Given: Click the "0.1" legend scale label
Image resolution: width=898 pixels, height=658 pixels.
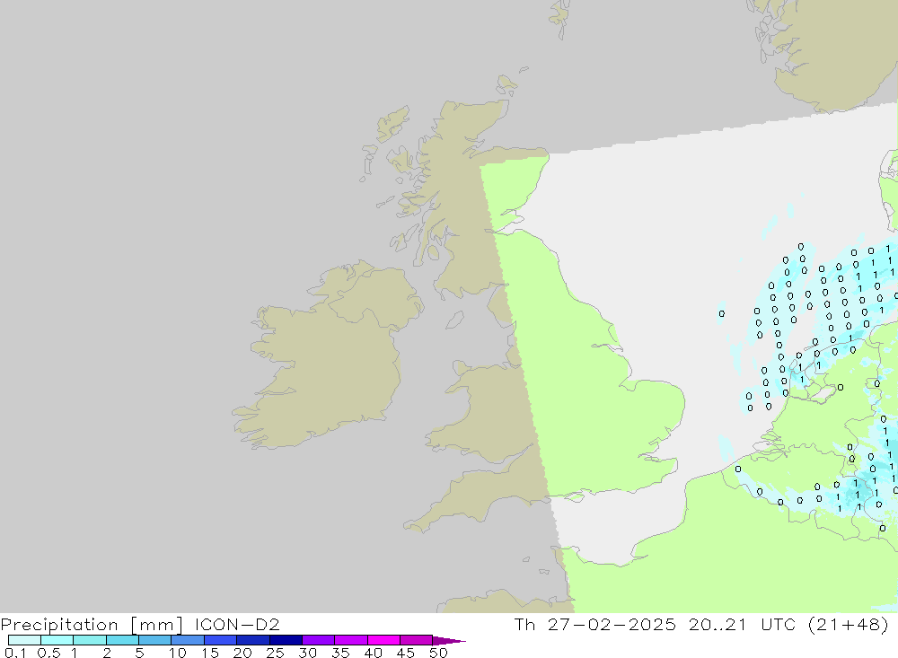Looking at the screenshot, I should pos(15,653).
